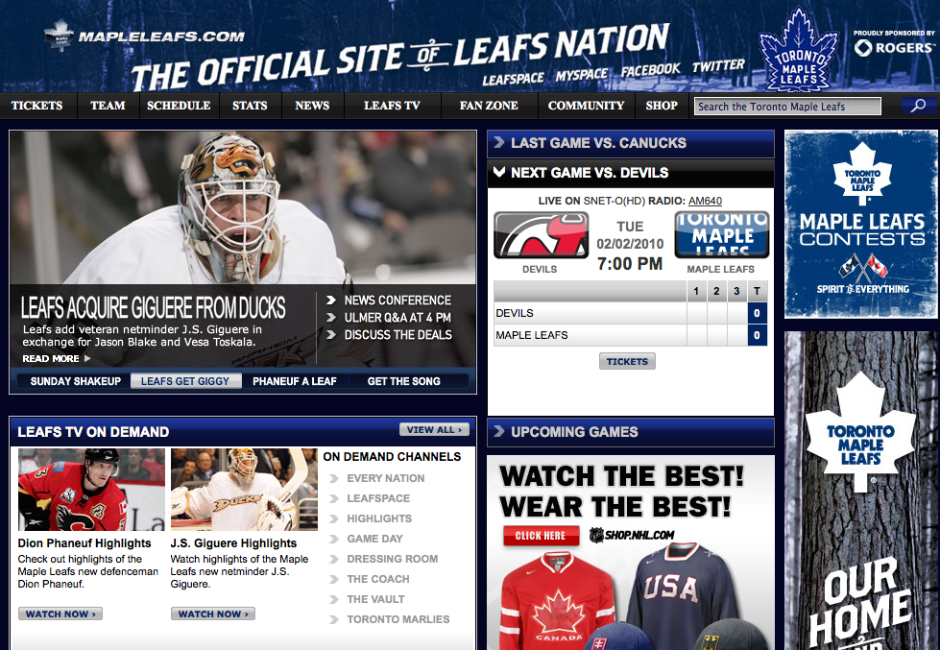Click the Search the Toronto Maple Leafs field
This screenshot has height=650, width=940.
point(787,107)
